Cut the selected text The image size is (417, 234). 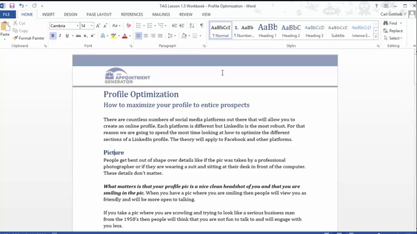[19, 23]
